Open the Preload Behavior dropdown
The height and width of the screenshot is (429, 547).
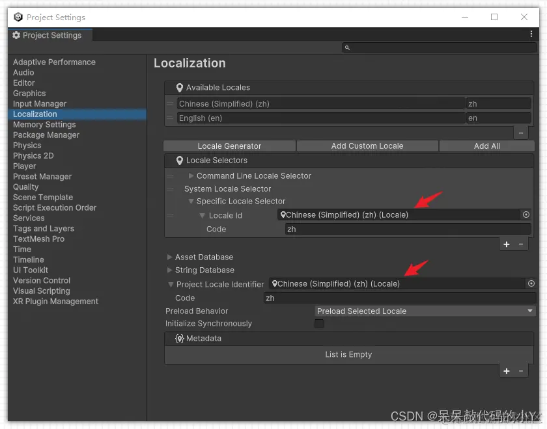pos(425,311)
